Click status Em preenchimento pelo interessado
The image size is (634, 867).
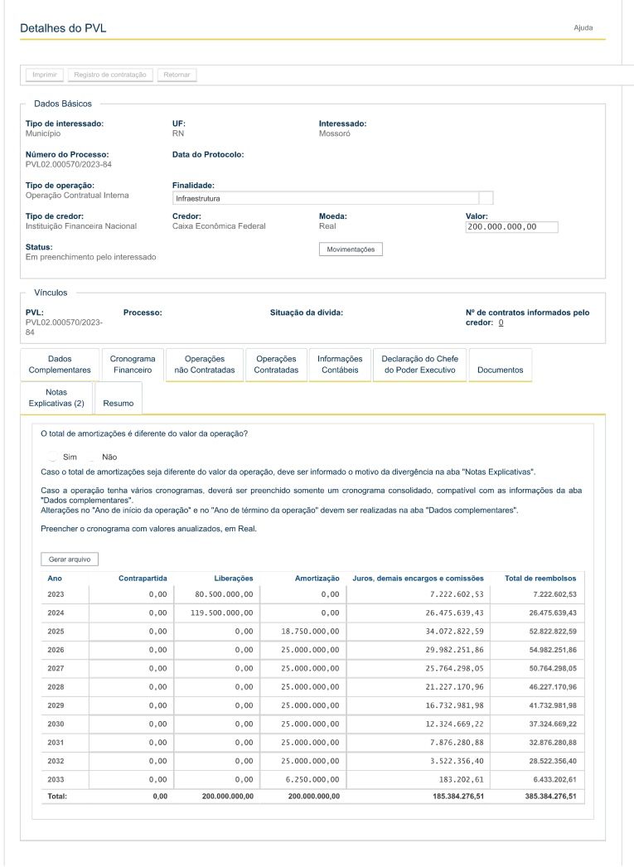(90, 257)
